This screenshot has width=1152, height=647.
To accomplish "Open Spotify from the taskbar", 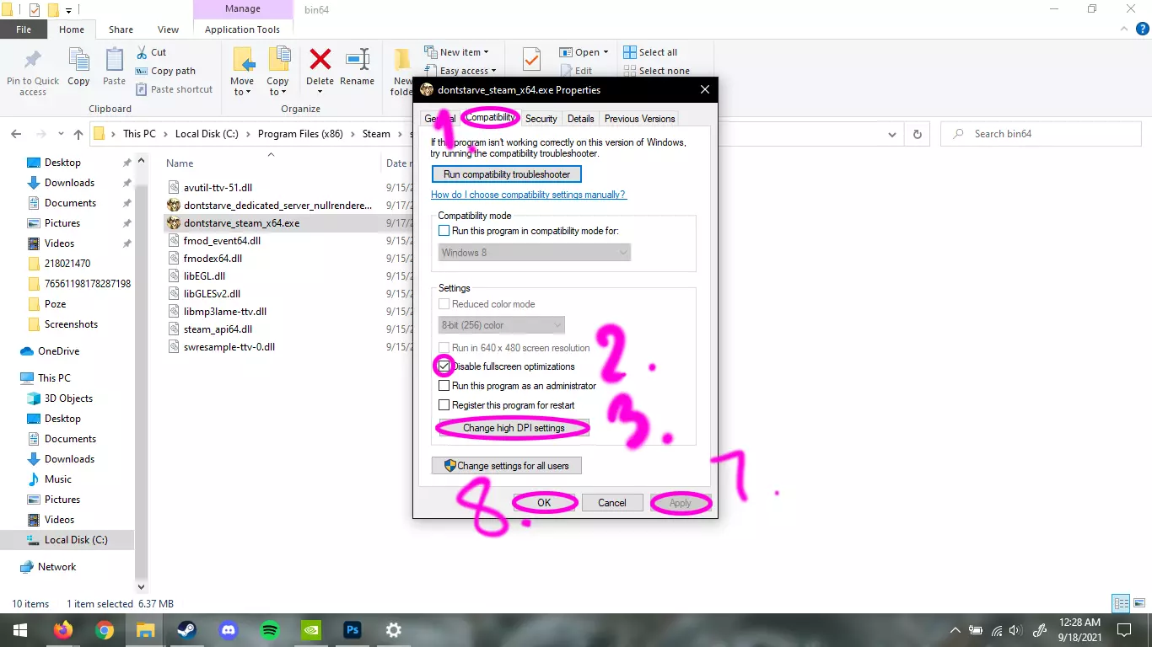I will coord(270,630).
